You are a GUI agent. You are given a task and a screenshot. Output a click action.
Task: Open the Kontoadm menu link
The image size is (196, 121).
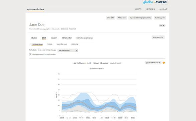[151, 9]
